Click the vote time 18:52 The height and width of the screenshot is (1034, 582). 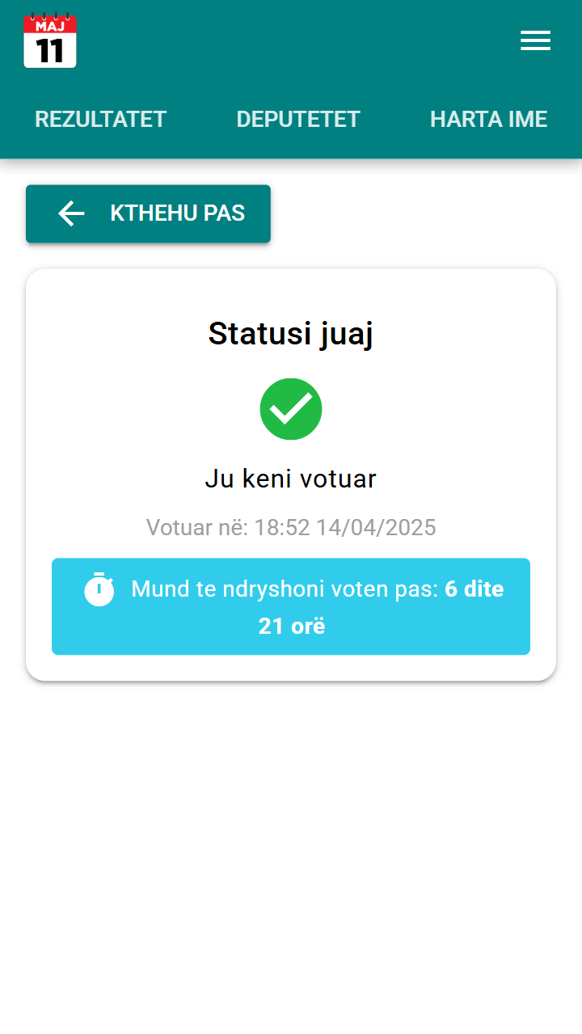(x=282, y=528)
